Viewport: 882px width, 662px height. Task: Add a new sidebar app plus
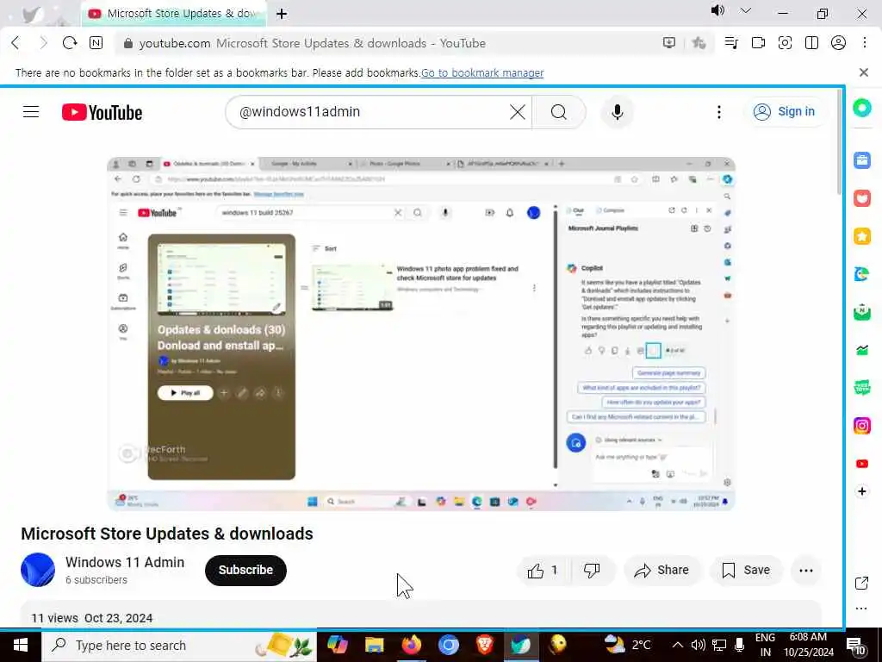(862, 491)
